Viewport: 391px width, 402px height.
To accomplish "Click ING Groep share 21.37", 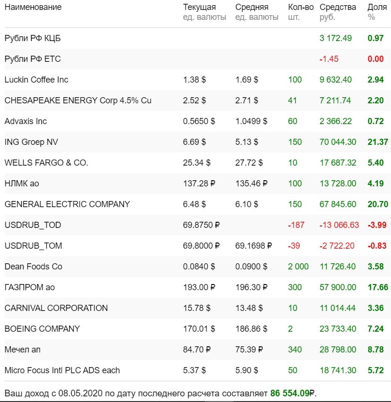I will (378, 142).
